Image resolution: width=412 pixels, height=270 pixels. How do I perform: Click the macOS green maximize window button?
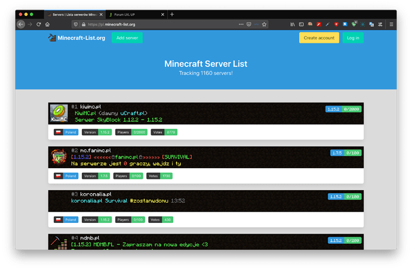point(32,14)
